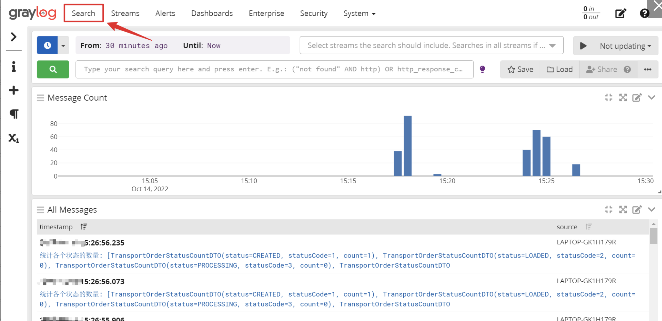Click the create (+) icon in the sidebar
The image size is (662, 321).
coord(13,90)
